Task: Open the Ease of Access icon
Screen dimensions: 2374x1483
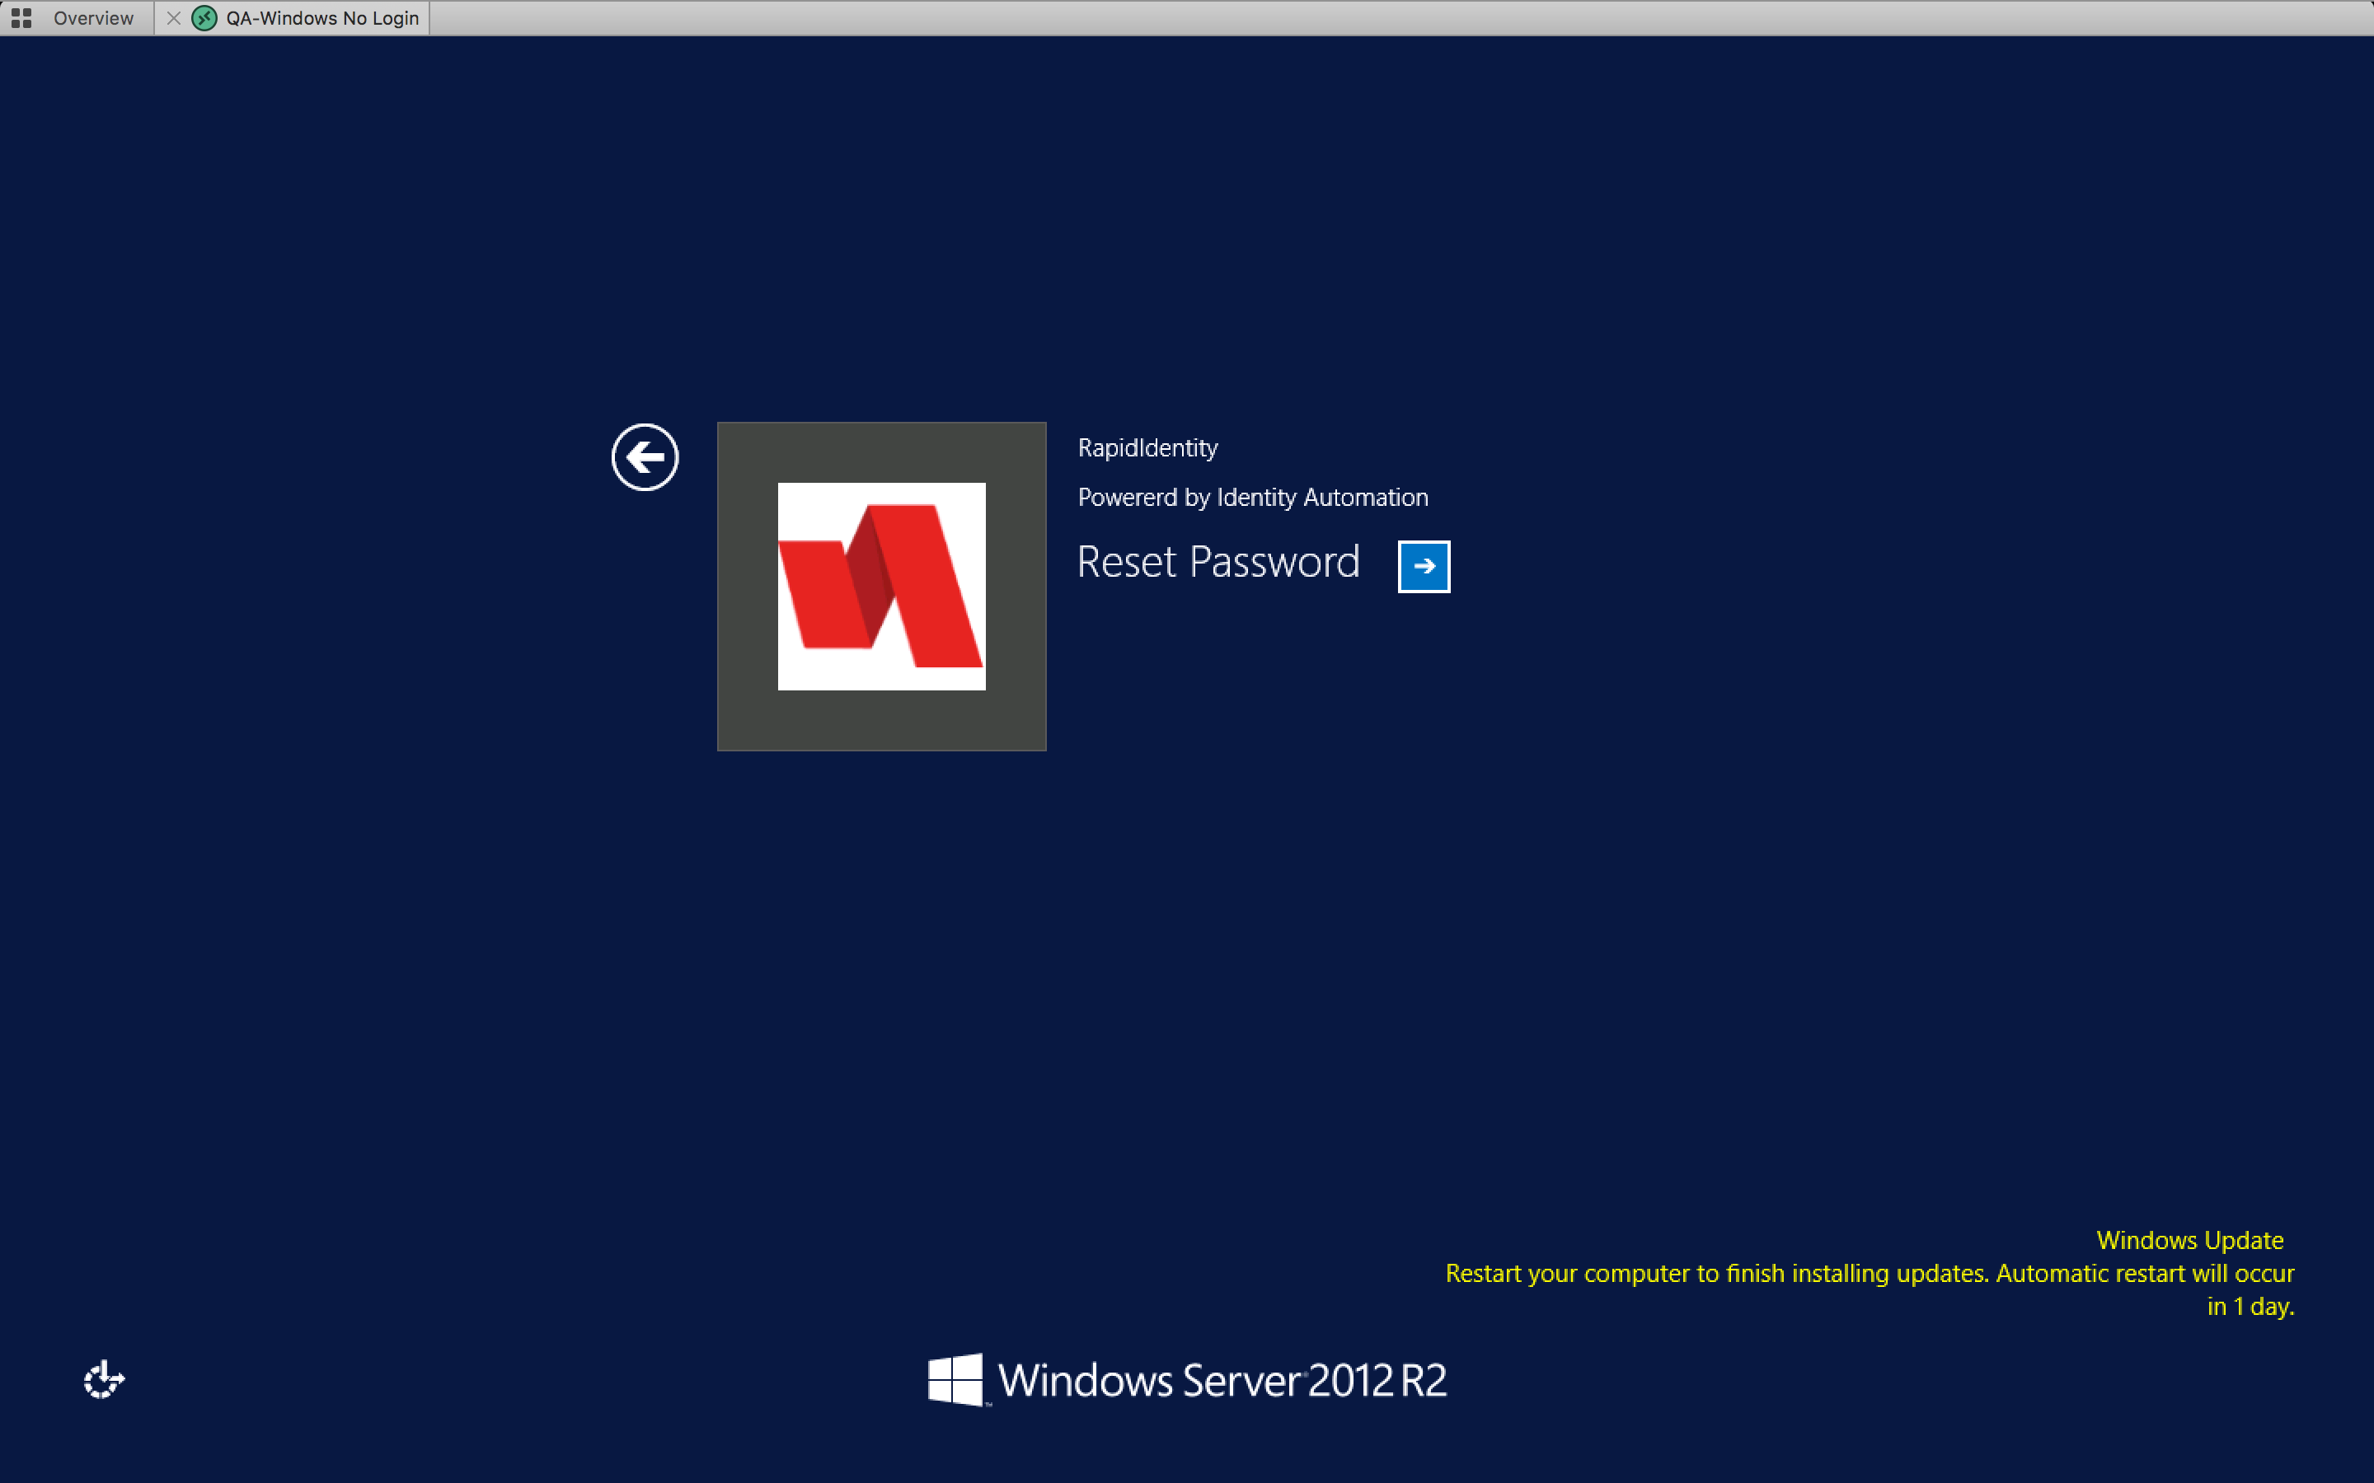Action: pos(104,1379)
